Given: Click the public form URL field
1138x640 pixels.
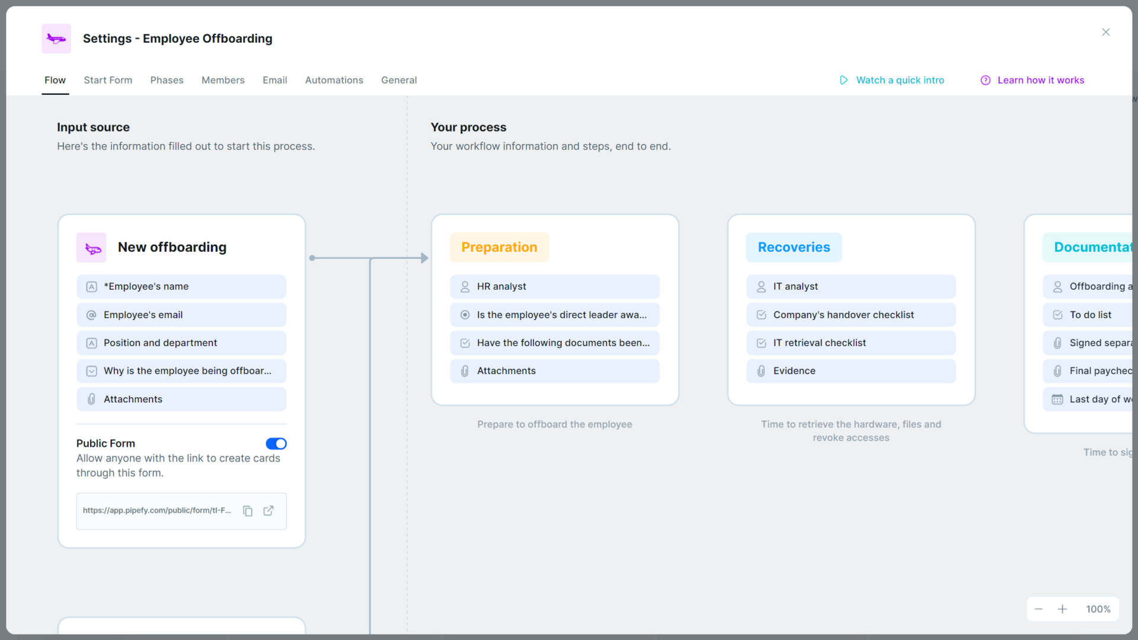Looking at the screenshot, I should 157,510.
